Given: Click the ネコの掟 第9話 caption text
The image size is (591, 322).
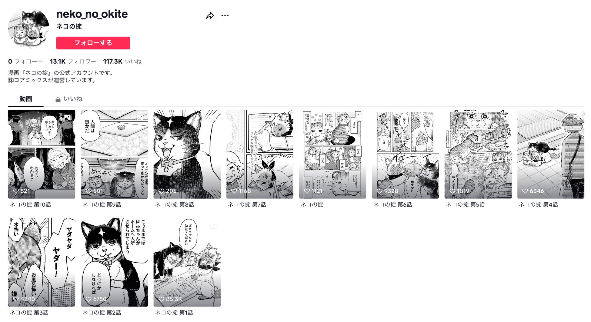Looking at the screenshot, I should pos(102,205).
